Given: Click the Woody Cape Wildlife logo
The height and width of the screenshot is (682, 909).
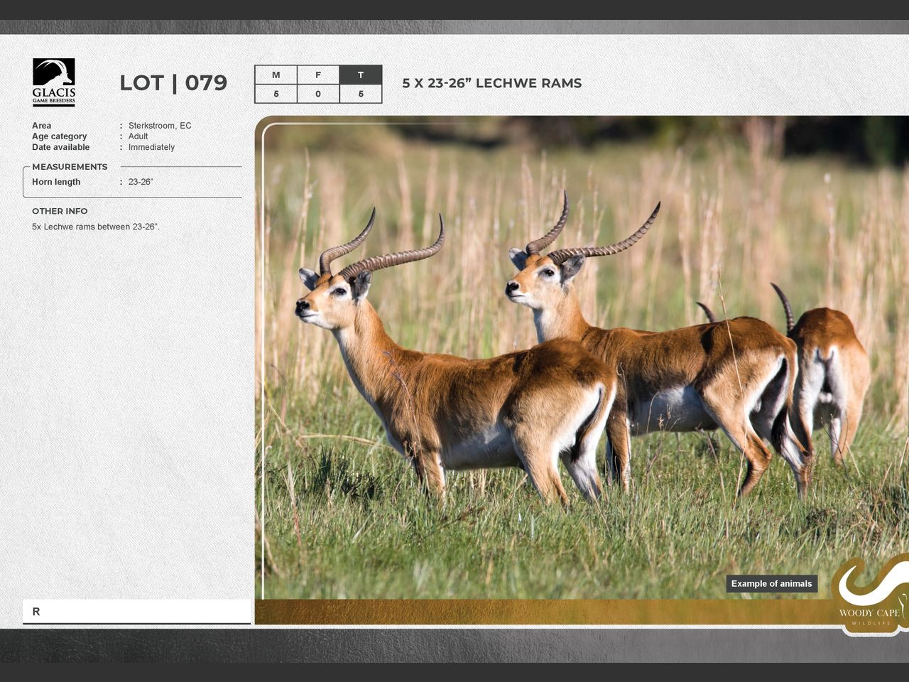Looking at the screenshot, I should pos(870,597).
